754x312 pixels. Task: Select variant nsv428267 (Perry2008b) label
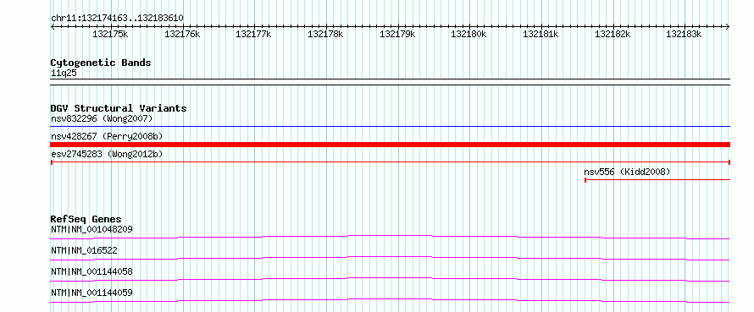click(x=107, y=136)
